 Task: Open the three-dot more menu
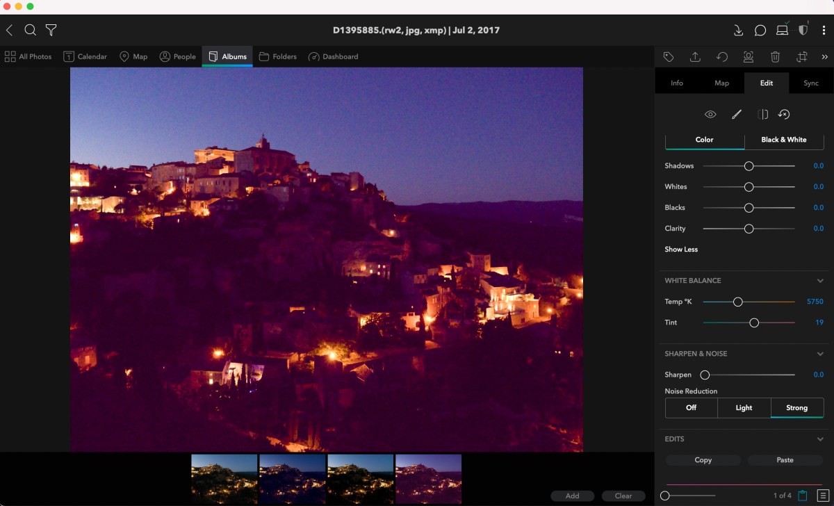click(824, 30)
